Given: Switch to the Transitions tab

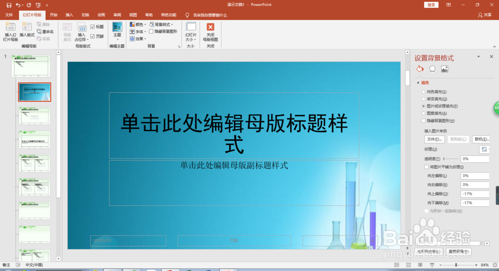Looking at the screenshot, I should click(85, 15).
